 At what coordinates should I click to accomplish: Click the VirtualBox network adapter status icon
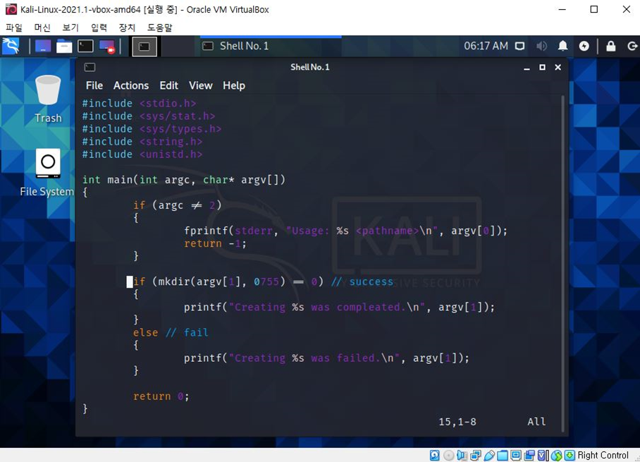[x=476, y=455]
